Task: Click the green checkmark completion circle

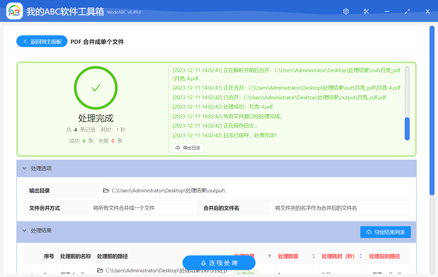Action: [96, 88]
